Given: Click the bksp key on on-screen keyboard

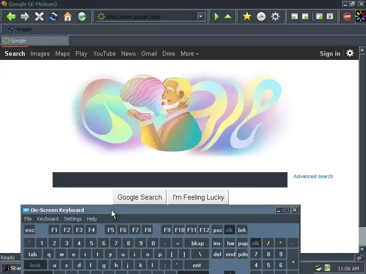Looking at the screenshot, I should tap(198, 243).
